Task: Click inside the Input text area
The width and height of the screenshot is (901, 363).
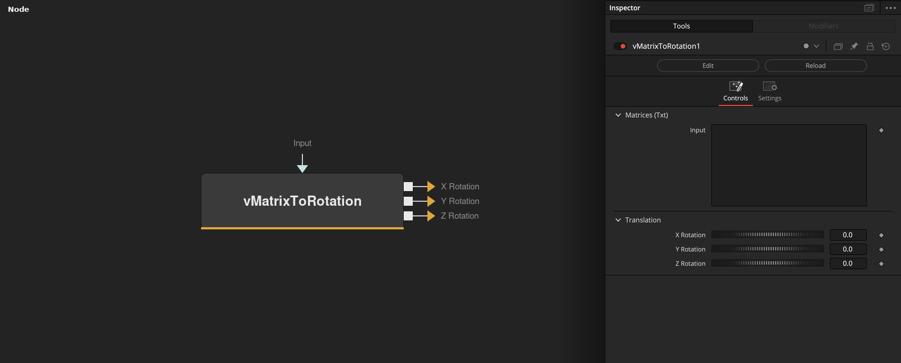Action: pos(789,165)
